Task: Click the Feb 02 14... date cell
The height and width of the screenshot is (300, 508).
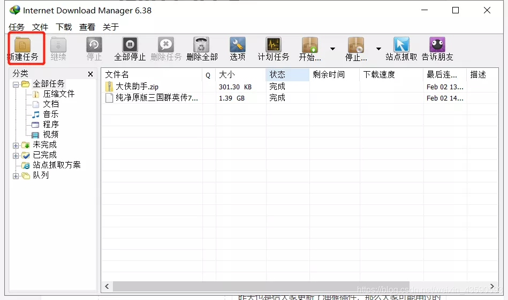Action: (445, 98)
